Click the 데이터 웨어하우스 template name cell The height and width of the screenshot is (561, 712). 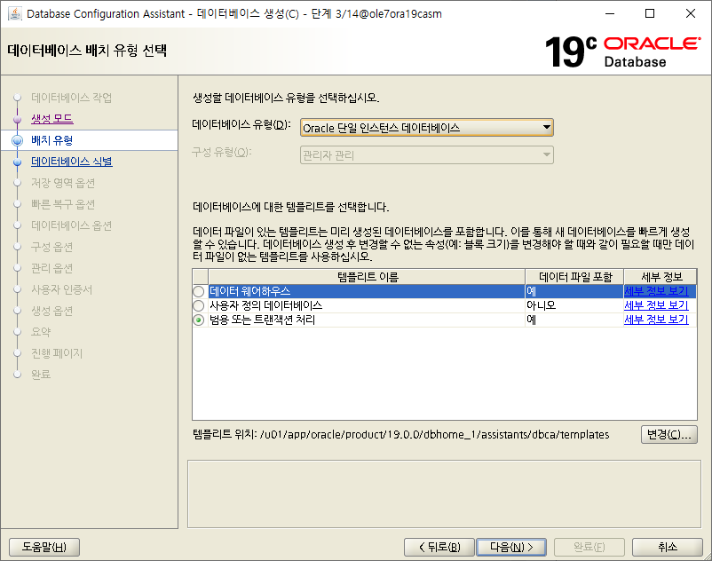[x=367, y=291]
